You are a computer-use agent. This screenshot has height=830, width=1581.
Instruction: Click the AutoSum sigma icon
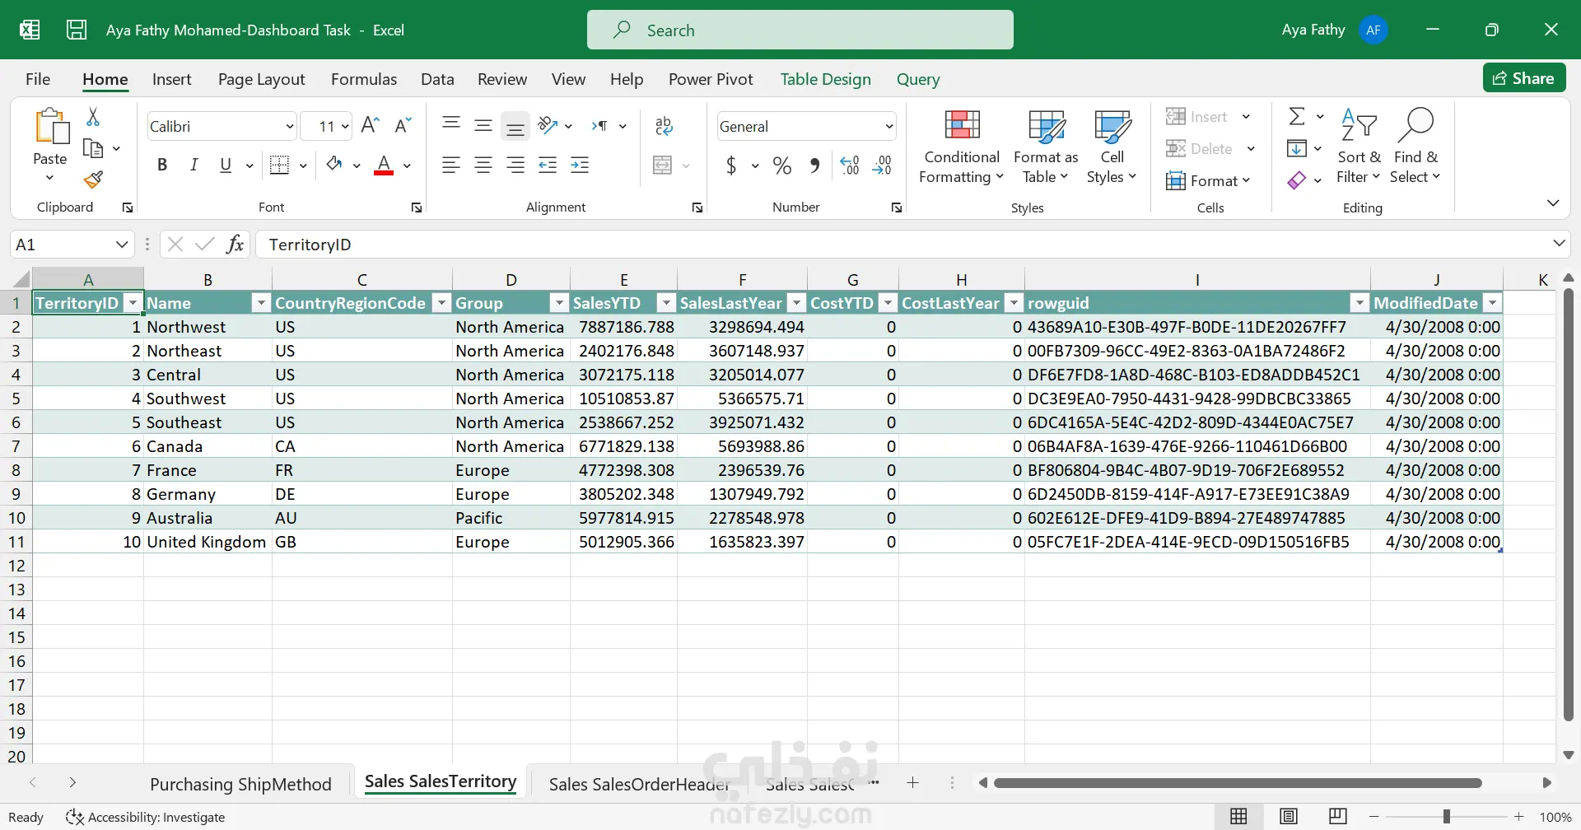[1297, 116]
